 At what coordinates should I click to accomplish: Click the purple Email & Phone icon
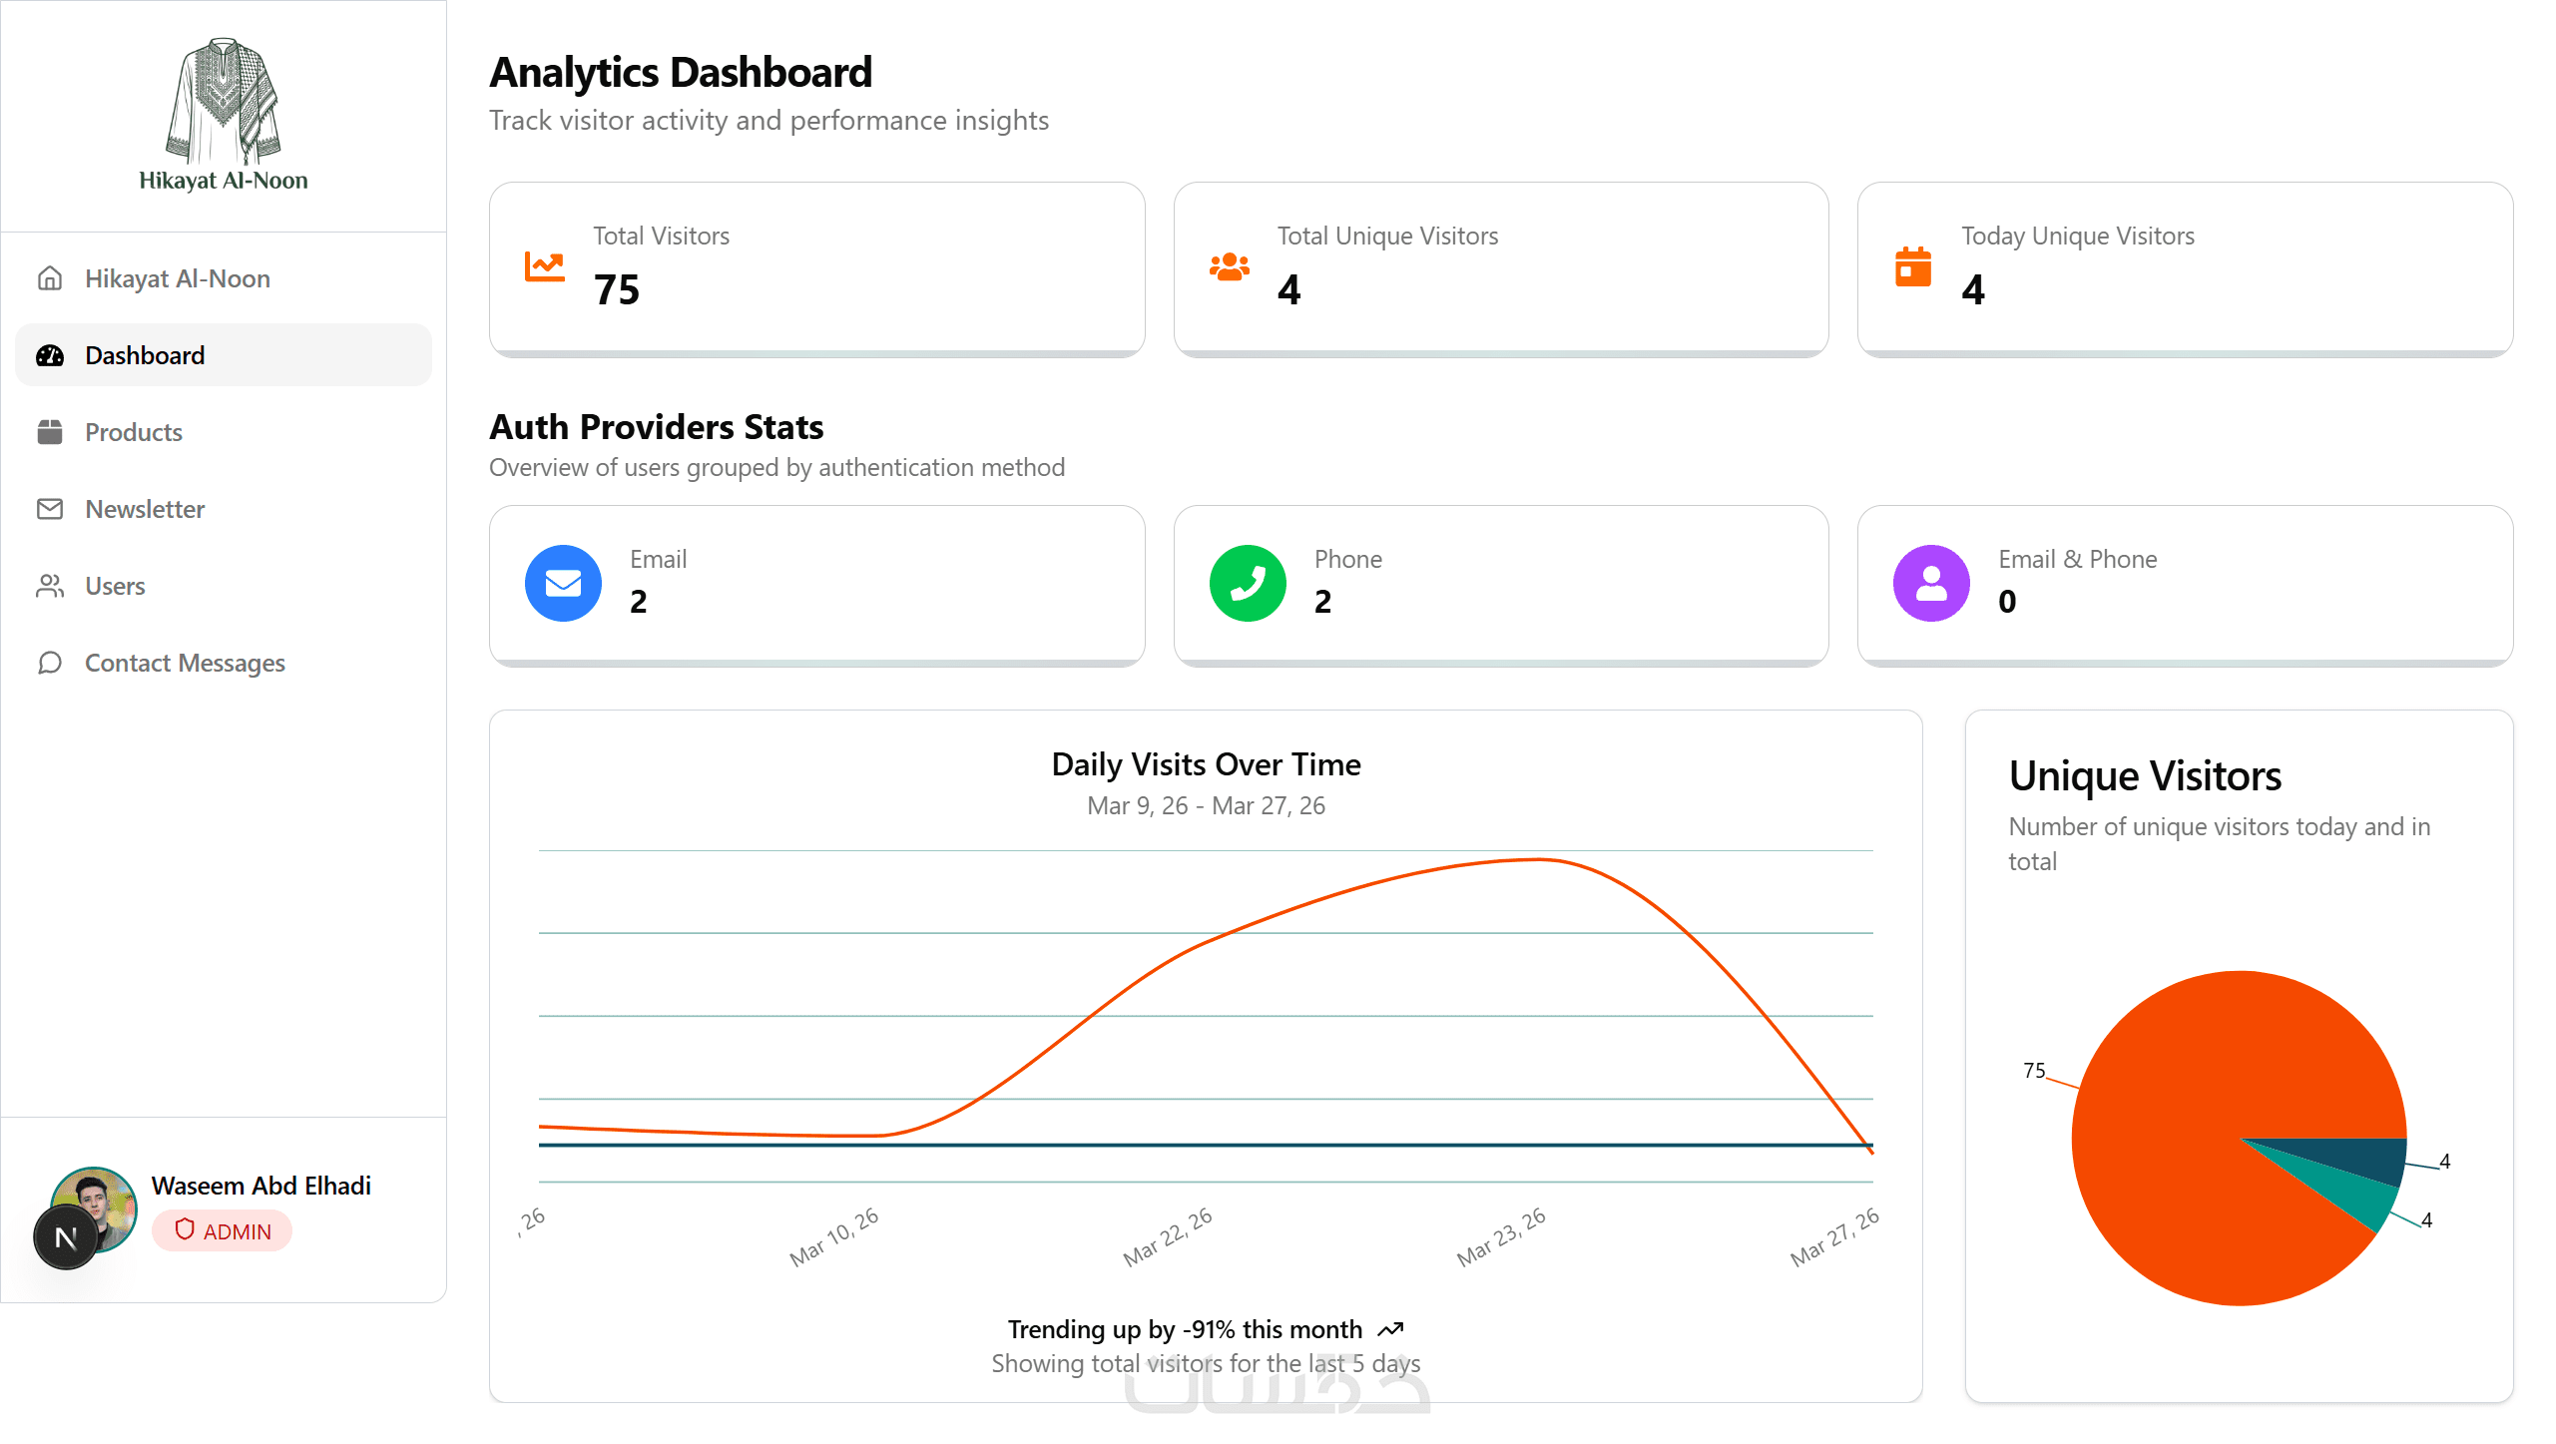[1931, 583]
